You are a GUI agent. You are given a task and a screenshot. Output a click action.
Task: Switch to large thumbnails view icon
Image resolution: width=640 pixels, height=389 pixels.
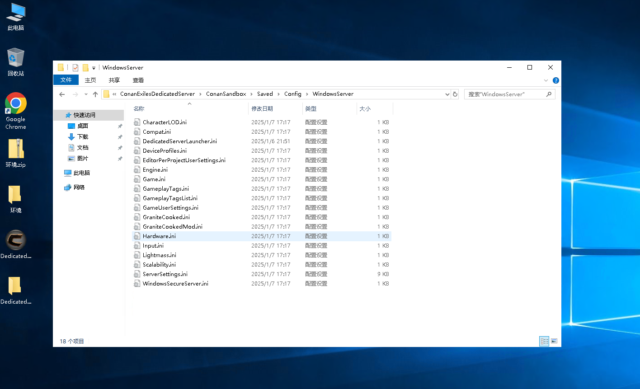coord(554,341)
